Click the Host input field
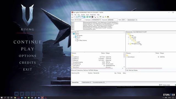176x99 pixels. pyautogui.click(x=79, y=20)
